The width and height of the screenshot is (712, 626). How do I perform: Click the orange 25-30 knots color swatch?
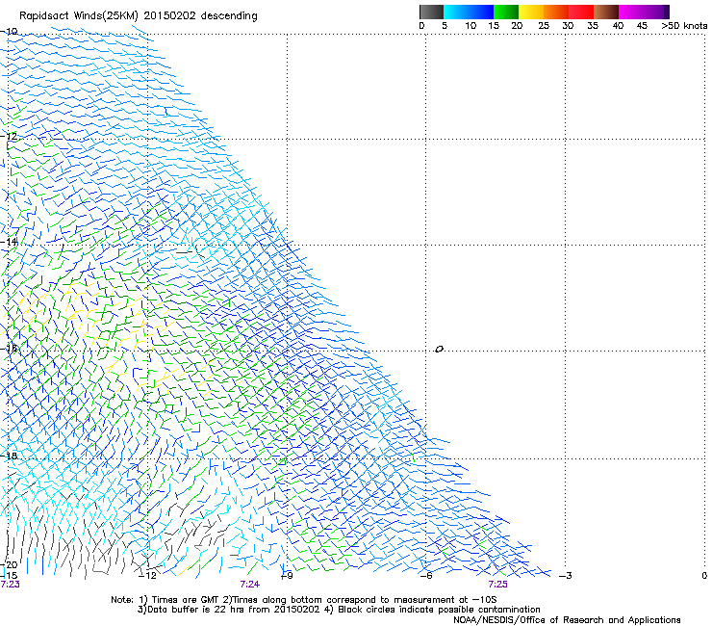coord(556,12)
